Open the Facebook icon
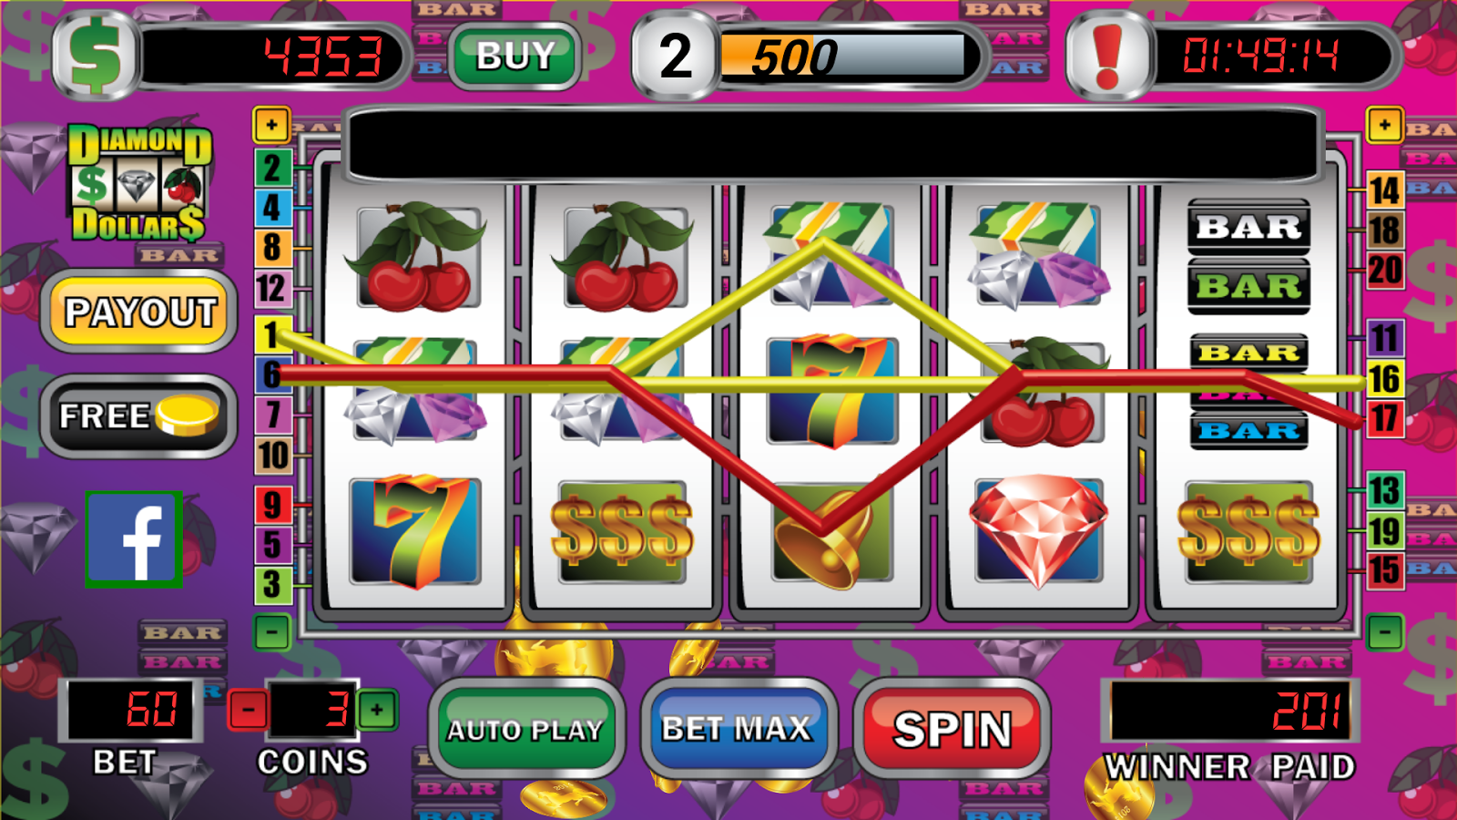Viewport: 1457px width, 820px height. click(134, 538)
